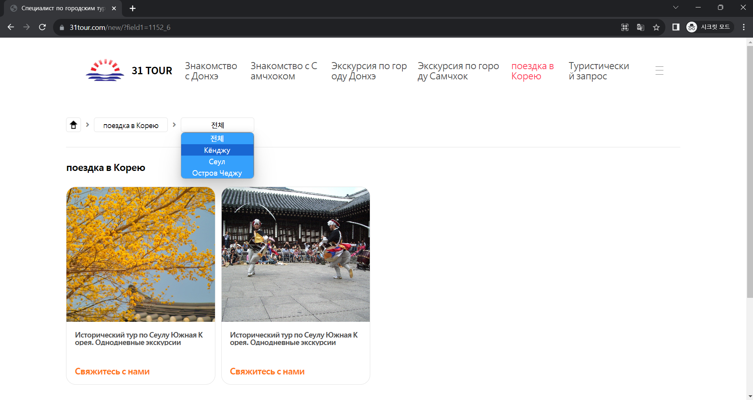The image size is (753, 400).
Task: Open Chrome's three-dot menu
Action: click(744, 27)
